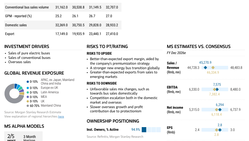Viewport: 249px width, 141px height.
Task: Click the value 31,162.0
Action: coord(61,7)
